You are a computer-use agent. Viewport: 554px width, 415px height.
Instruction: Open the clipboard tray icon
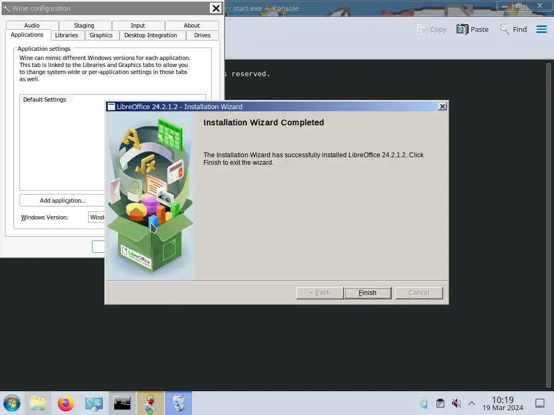(x=440, y=403)
